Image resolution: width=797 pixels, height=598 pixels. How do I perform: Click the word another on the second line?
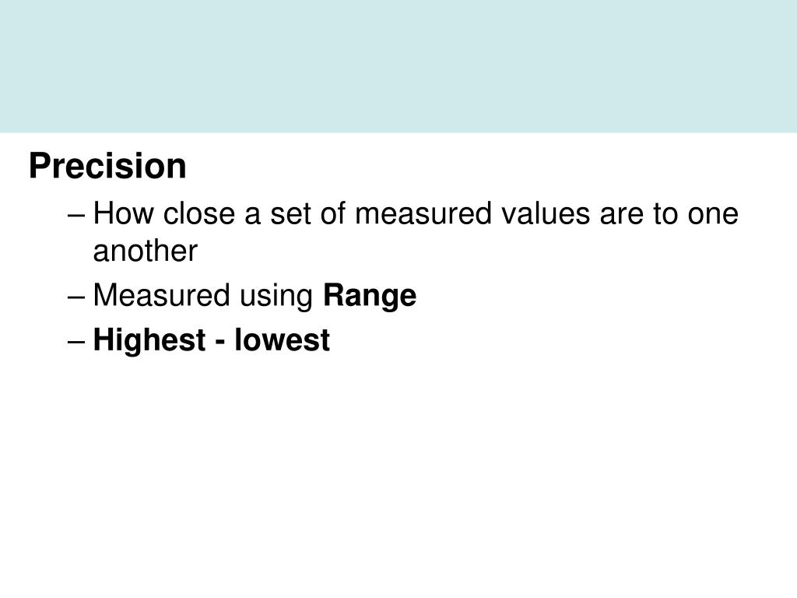click(146, 252)
